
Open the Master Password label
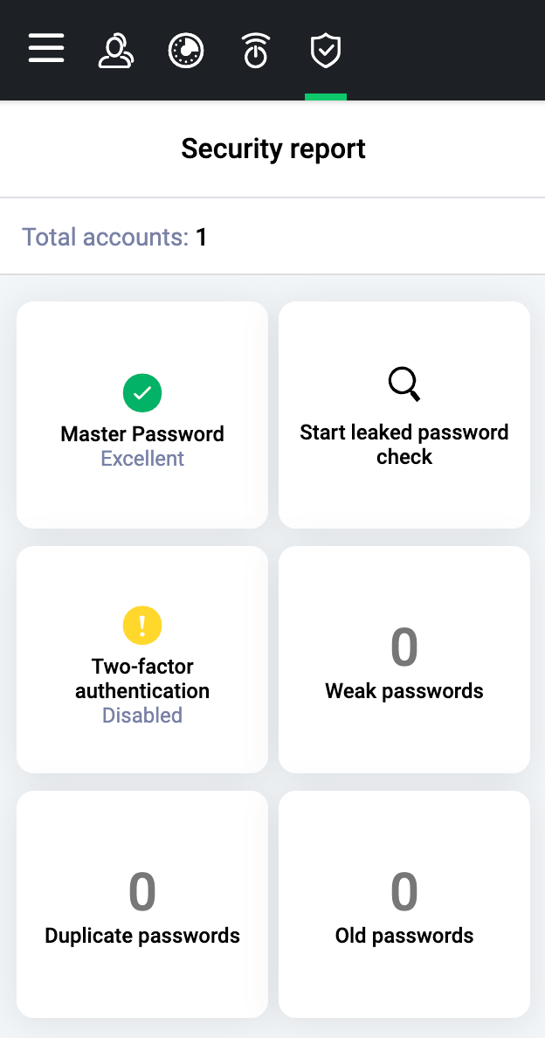click(x=142, y=434)
